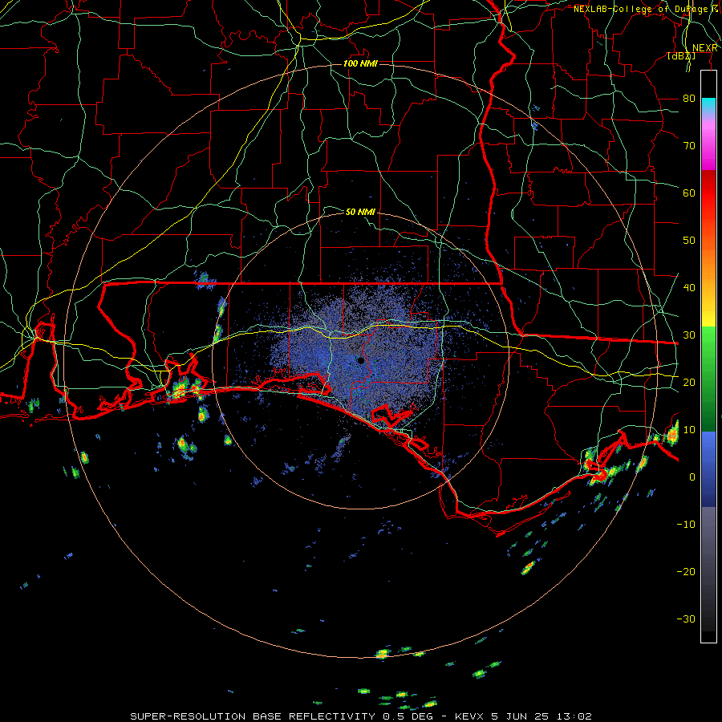
Task: Click the KEVX station ID in the caption
Action: pyautogui.click(x=469, y=716)
